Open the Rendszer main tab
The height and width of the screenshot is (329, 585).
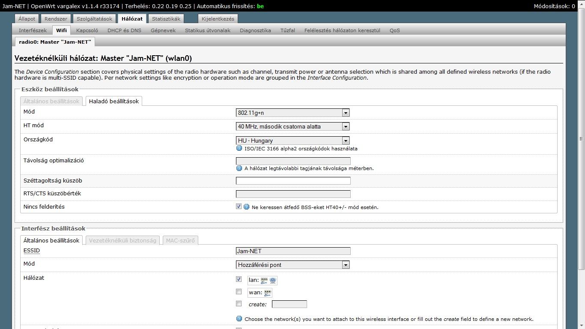(56, 19)
